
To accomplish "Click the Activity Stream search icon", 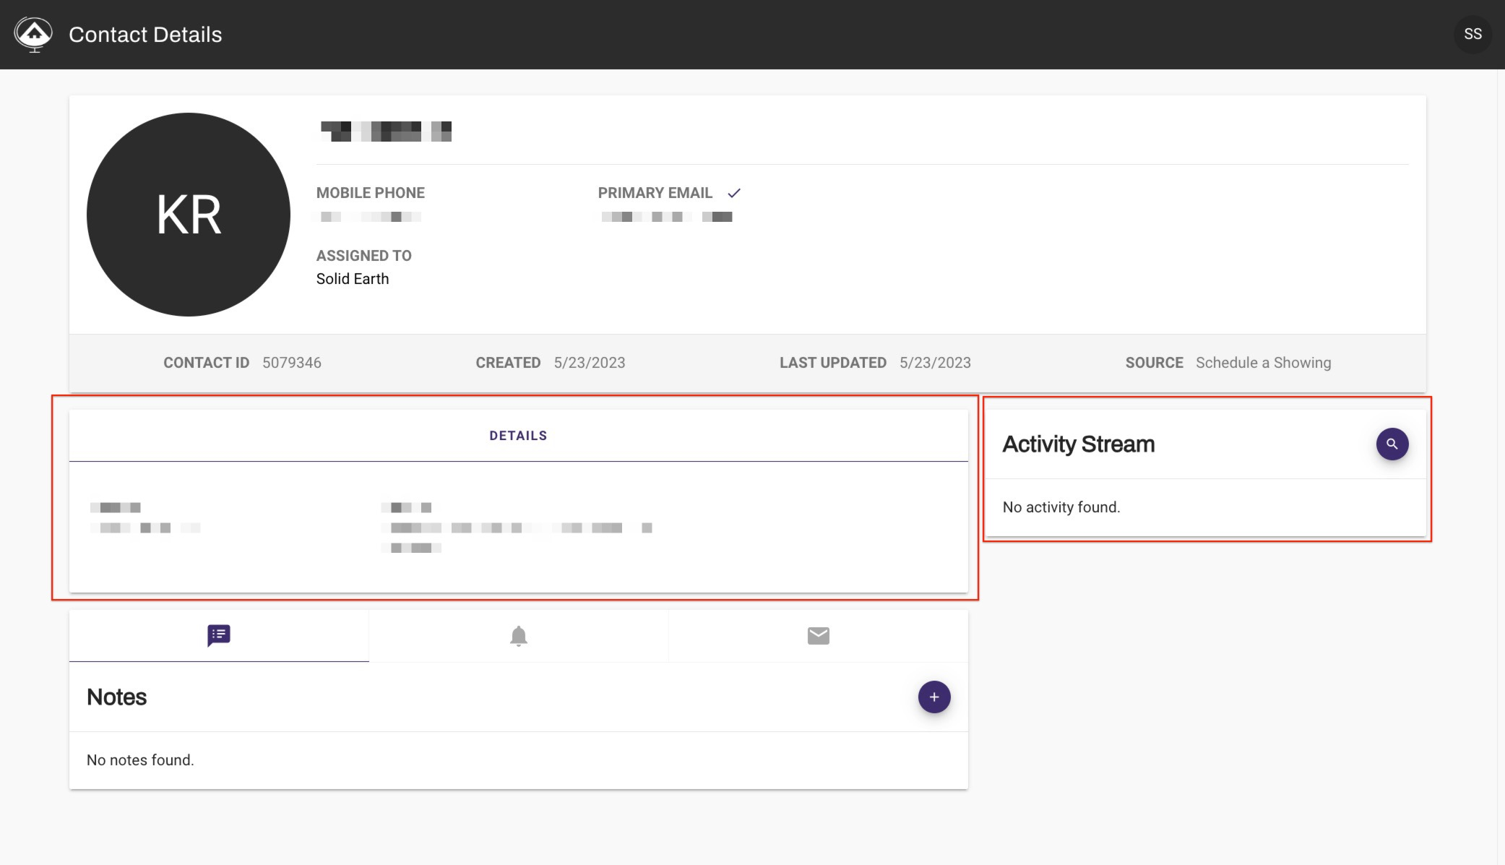I will [1392, 444].
